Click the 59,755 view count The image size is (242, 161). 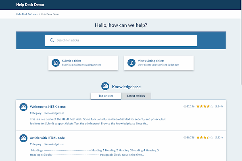point(190,138)
